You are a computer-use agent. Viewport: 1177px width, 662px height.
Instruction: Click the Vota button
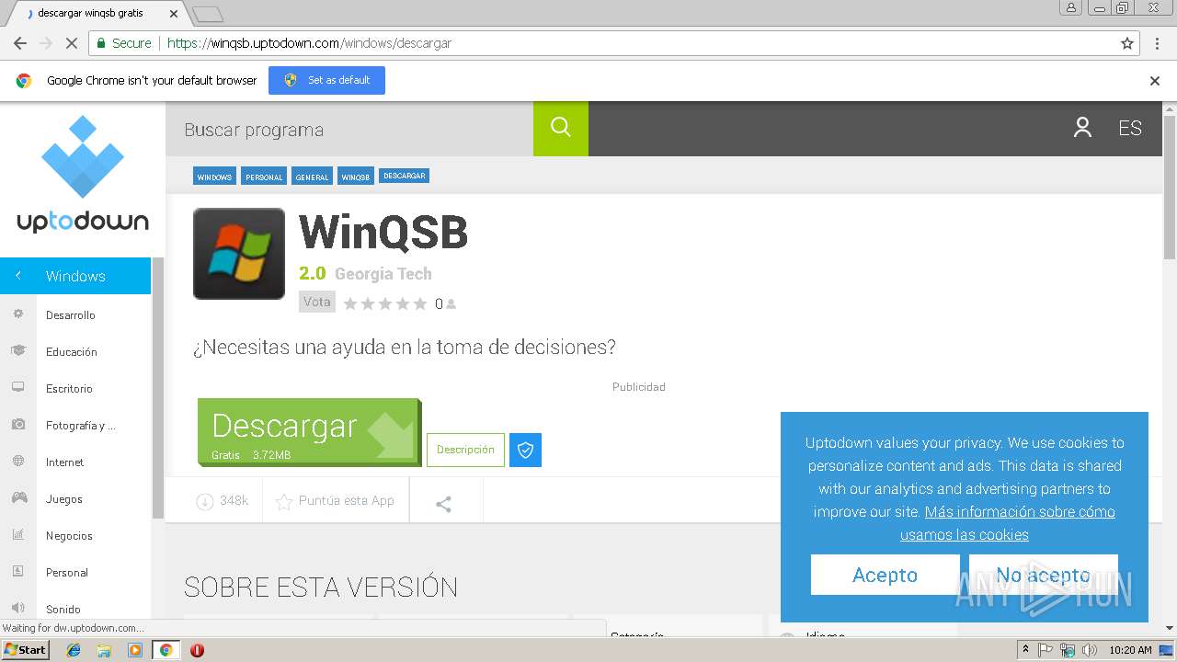(x=316, y=302)
